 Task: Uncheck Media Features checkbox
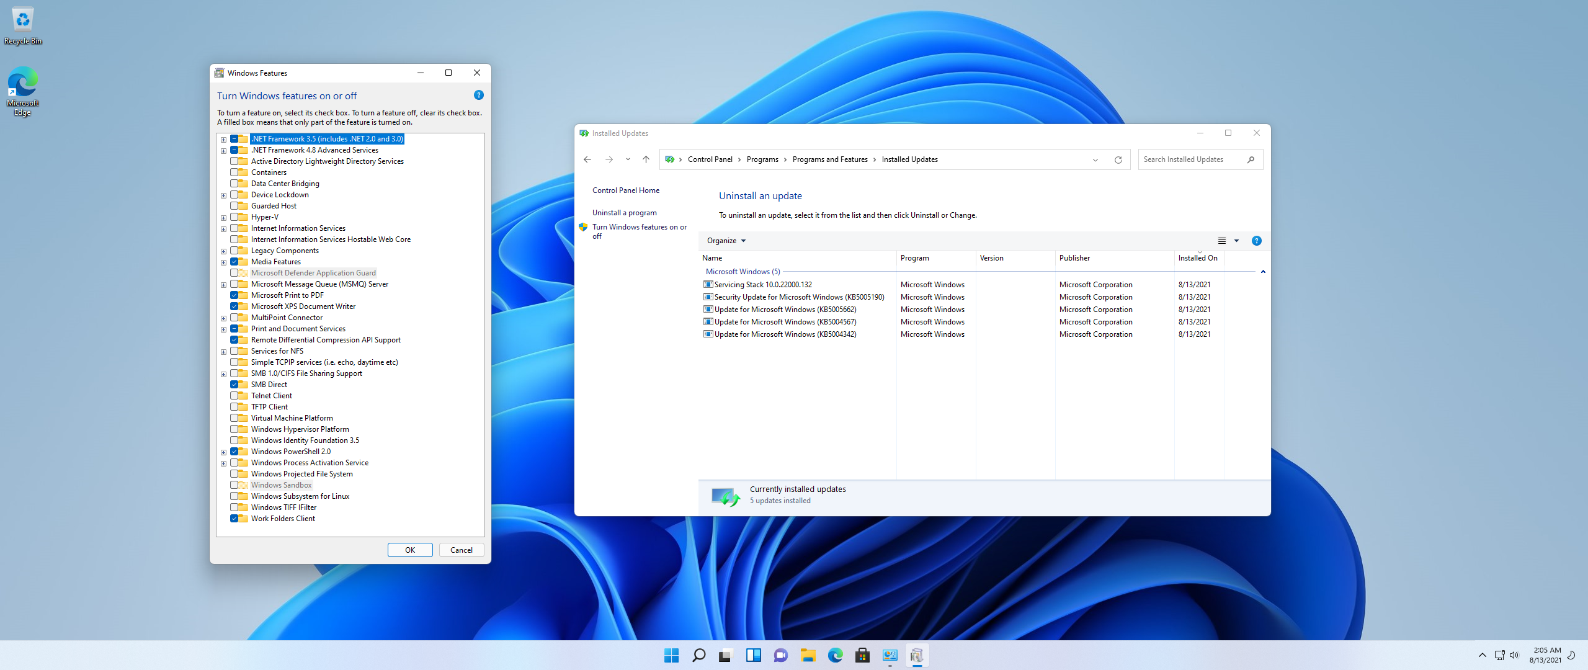point(234,262)
